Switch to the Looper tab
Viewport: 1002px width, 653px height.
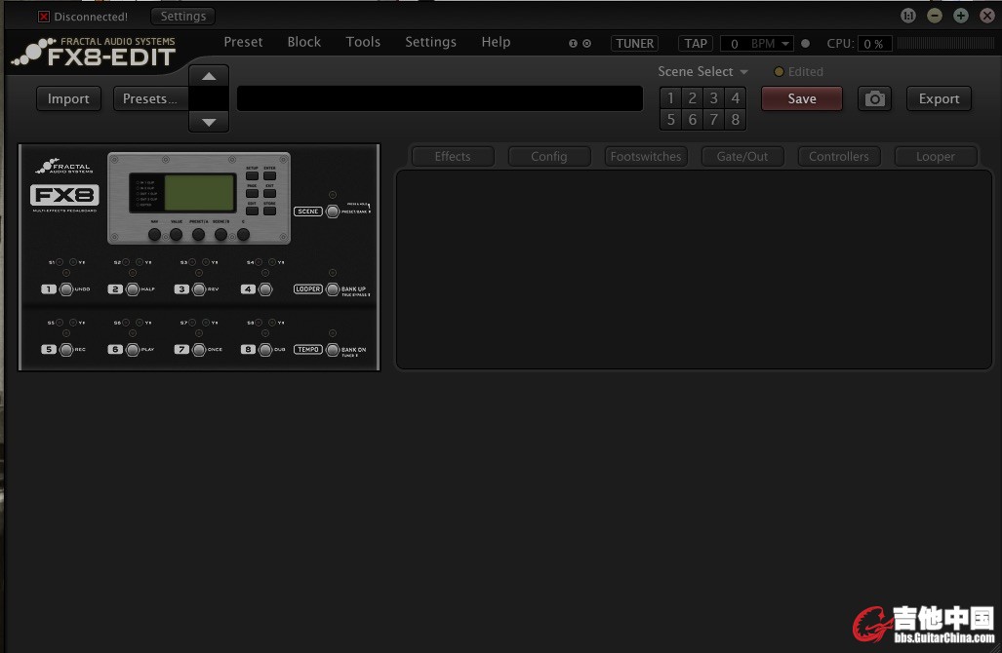click(x=936, y=156)
